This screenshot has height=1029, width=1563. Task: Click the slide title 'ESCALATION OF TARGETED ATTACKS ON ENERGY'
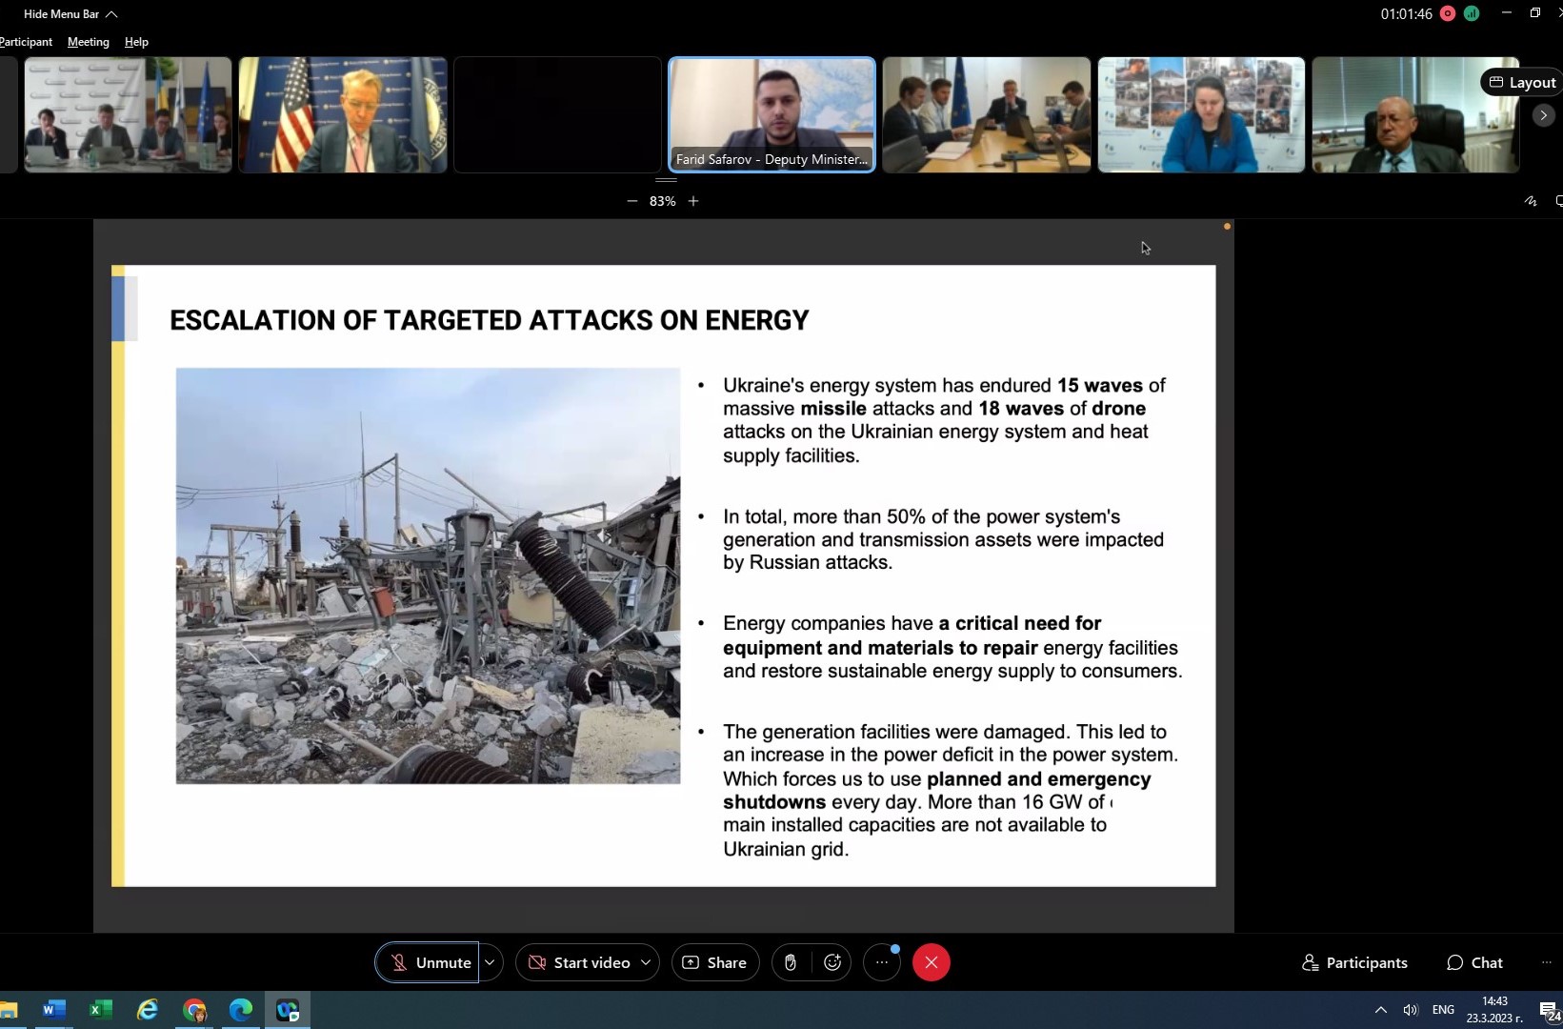[x=490, y=320]
